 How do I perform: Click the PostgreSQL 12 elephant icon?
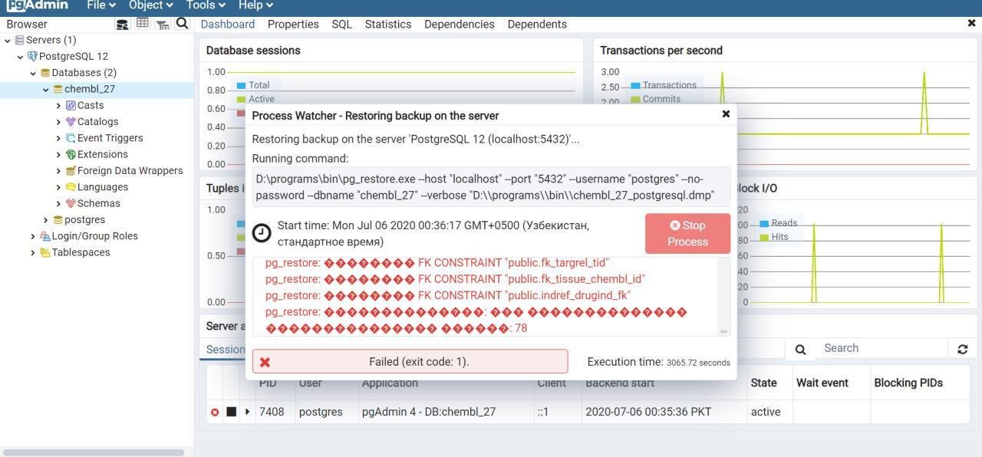pyautogui.click(x=32, y=57)
